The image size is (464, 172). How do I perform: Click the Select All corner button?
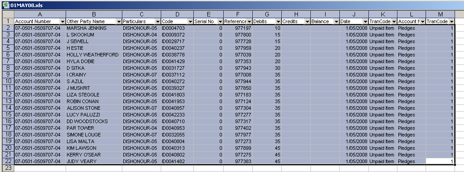tap(8, 14)
